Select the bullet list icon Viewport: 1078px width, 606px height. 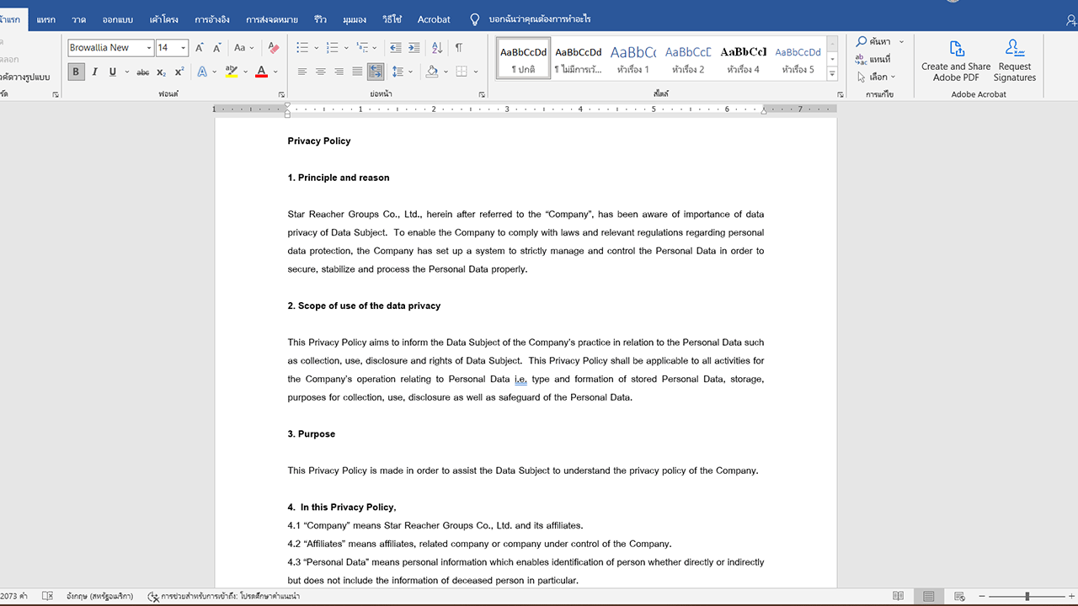[302, 48]
